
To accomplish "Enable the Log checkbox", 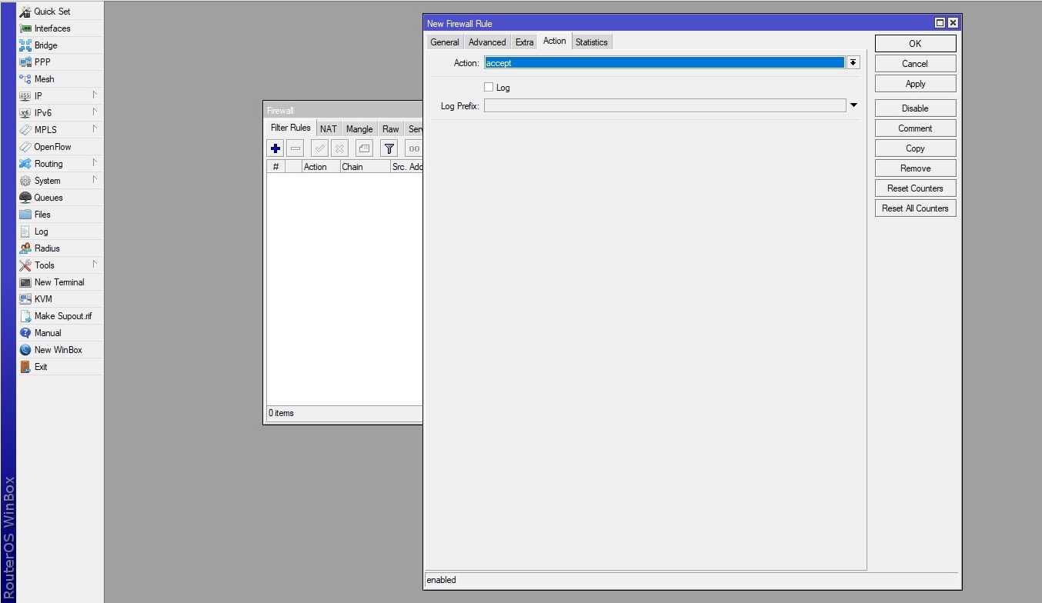I will (x=489, y=88).
